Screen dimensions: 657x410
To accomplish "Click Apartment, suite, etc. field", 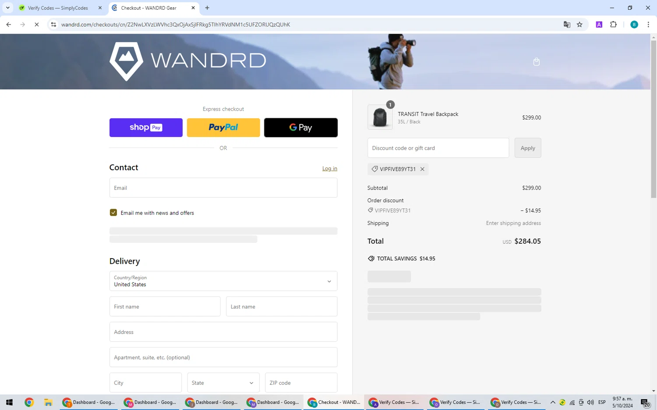I will pos(223,357).
